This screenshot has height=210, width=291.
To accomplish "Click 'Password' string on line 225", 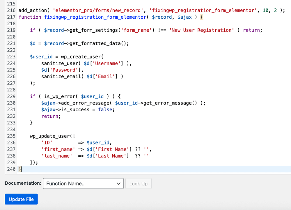I will click(64, 70).
